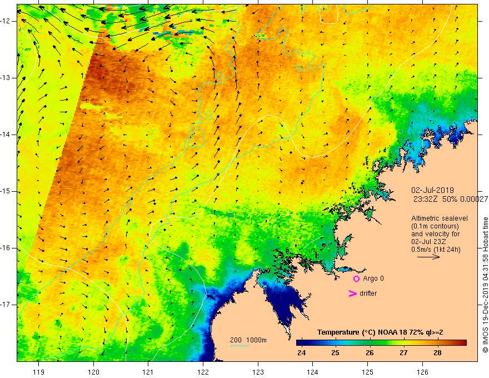Click the "02-Jul 23Z" caption line
This screenshot has width=489, height=378.
pyautogui.click(x=428, y=242)
